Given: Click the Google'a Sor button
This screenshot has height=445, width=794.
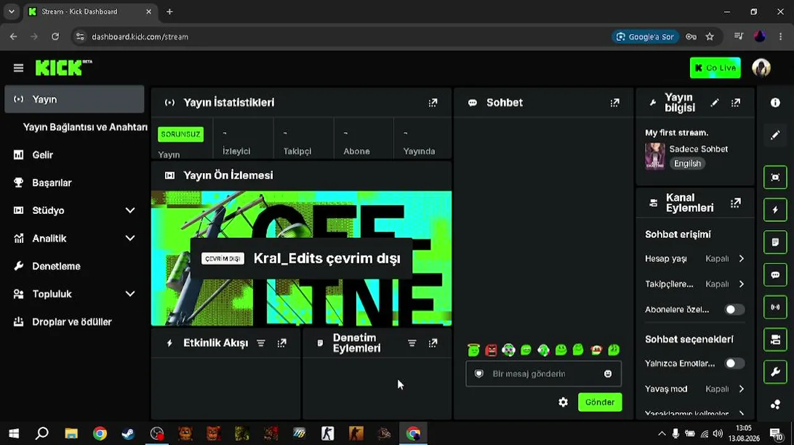Looking at the screenshot, I should click(x=646, y=36).
